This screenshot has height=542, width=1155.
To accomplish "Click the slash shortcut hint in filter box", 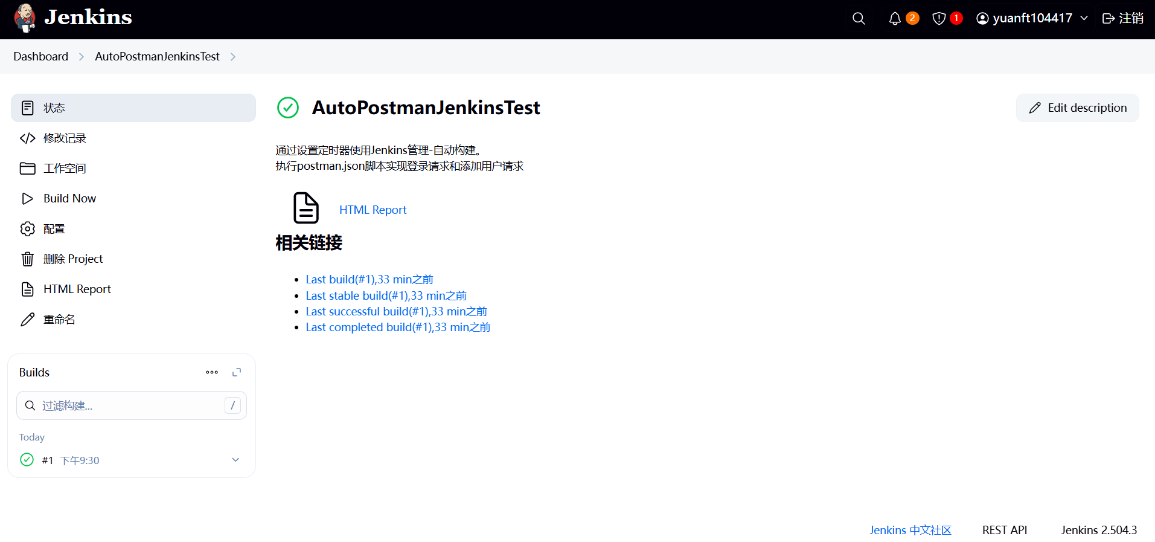I will (232, 405).
